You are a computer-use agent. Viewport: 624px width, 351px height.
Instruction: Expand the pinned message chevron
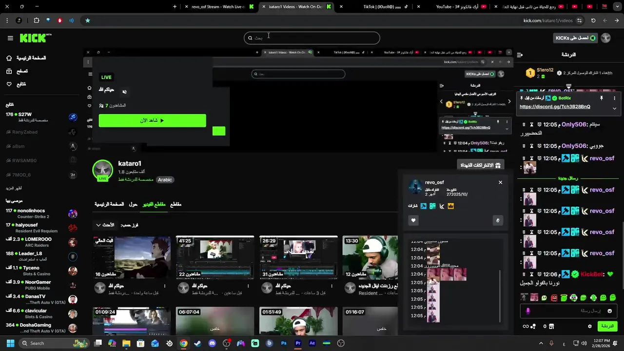pos(614,108)
